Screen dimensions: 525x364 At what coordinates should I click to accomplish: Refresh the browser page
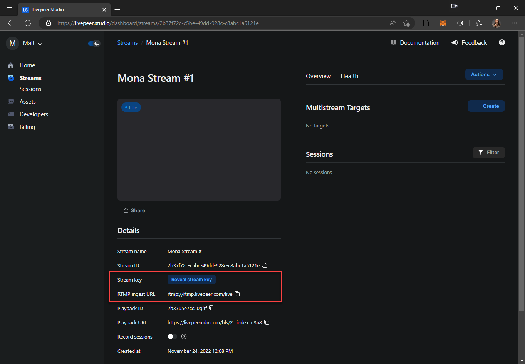coord(28,23)
